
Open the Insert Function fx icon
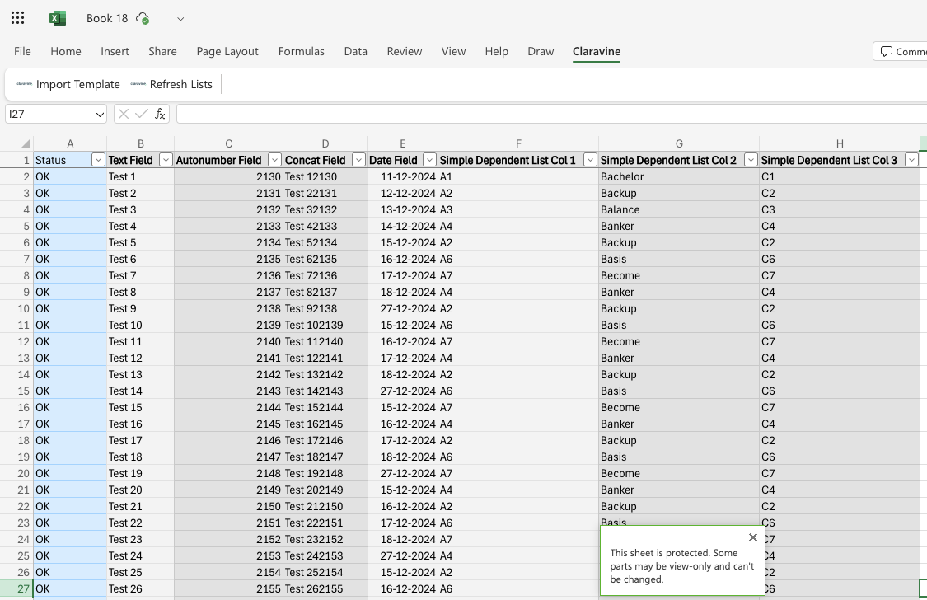(160, 114)
